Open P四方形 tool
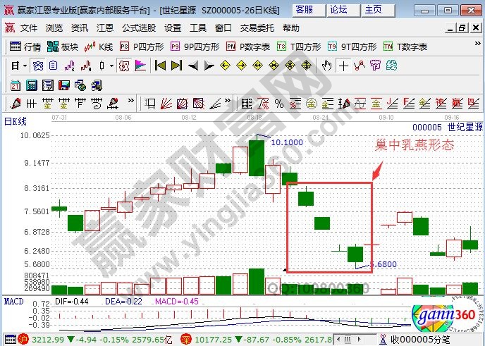485x346 pixels. click(x=142, y=47)
